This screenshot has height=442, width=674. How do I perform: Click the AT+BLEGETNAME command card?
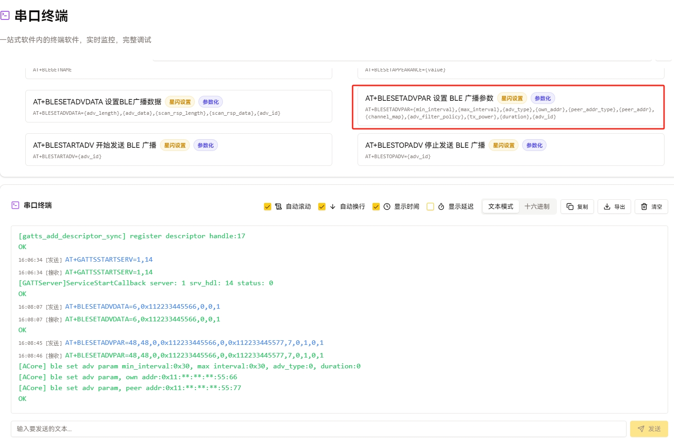[179, 73]
